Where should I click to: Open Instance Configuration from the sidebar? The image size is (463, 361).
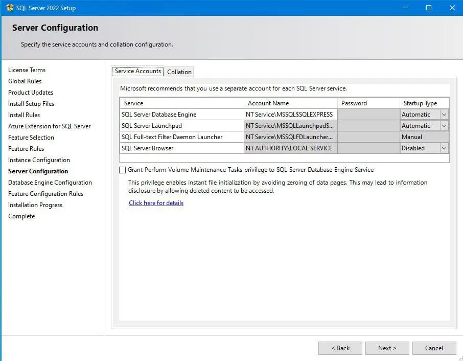tap(39, 160)
